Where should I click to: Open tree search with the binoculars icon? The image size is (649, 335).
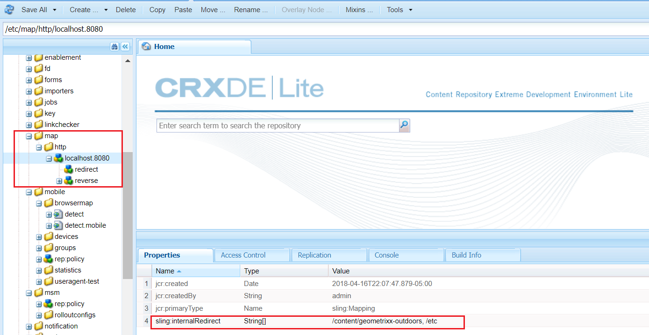115,47
